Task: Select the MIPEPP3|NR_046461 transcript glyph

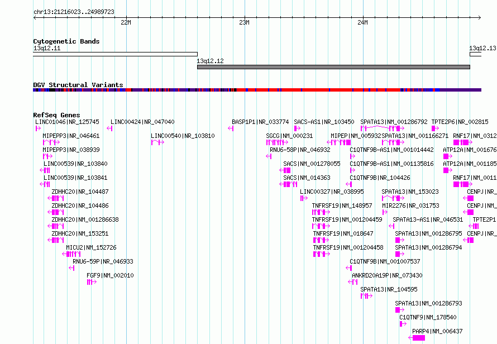Action: [51, 142]
